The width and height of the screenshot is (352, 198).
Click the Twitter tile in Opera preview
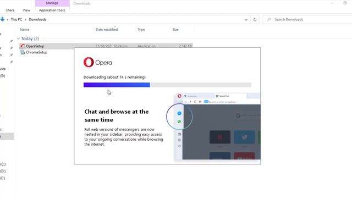coord(244,137)
